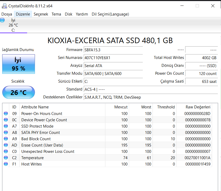Image resolution: width=221 pixels, height=191 pixels.
Task: Open the Tema menu
Action: 56,14
